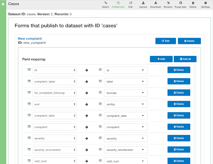Click the dataset column icon beside label
This screenshot has height=164, width=213.
100,81
